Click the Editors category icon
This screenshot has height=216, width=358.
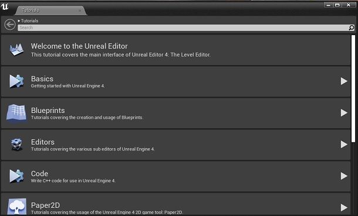pyautogui.click(x=16, y=145)
